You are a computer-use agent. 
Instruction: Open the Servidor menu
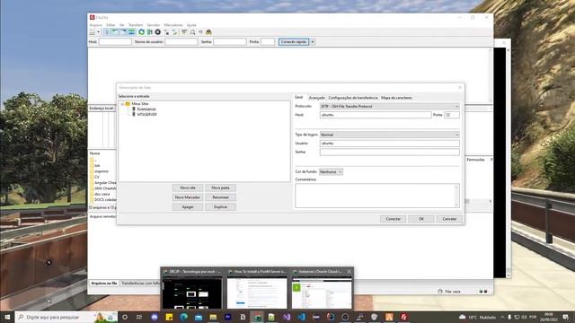[154, 25]
